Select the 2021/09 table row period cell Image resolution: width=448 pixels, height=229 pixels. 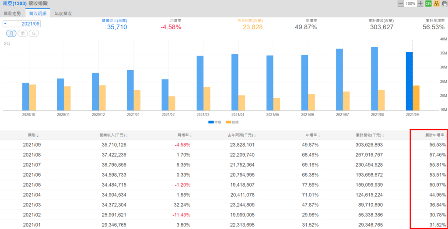click(31, 145)
